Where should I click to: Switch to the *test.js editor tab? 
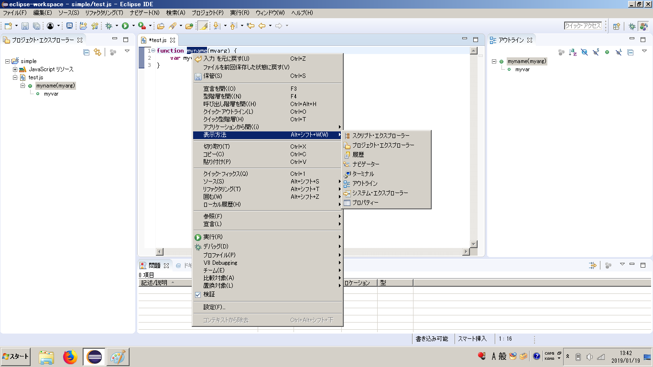[x=158, y=40]
